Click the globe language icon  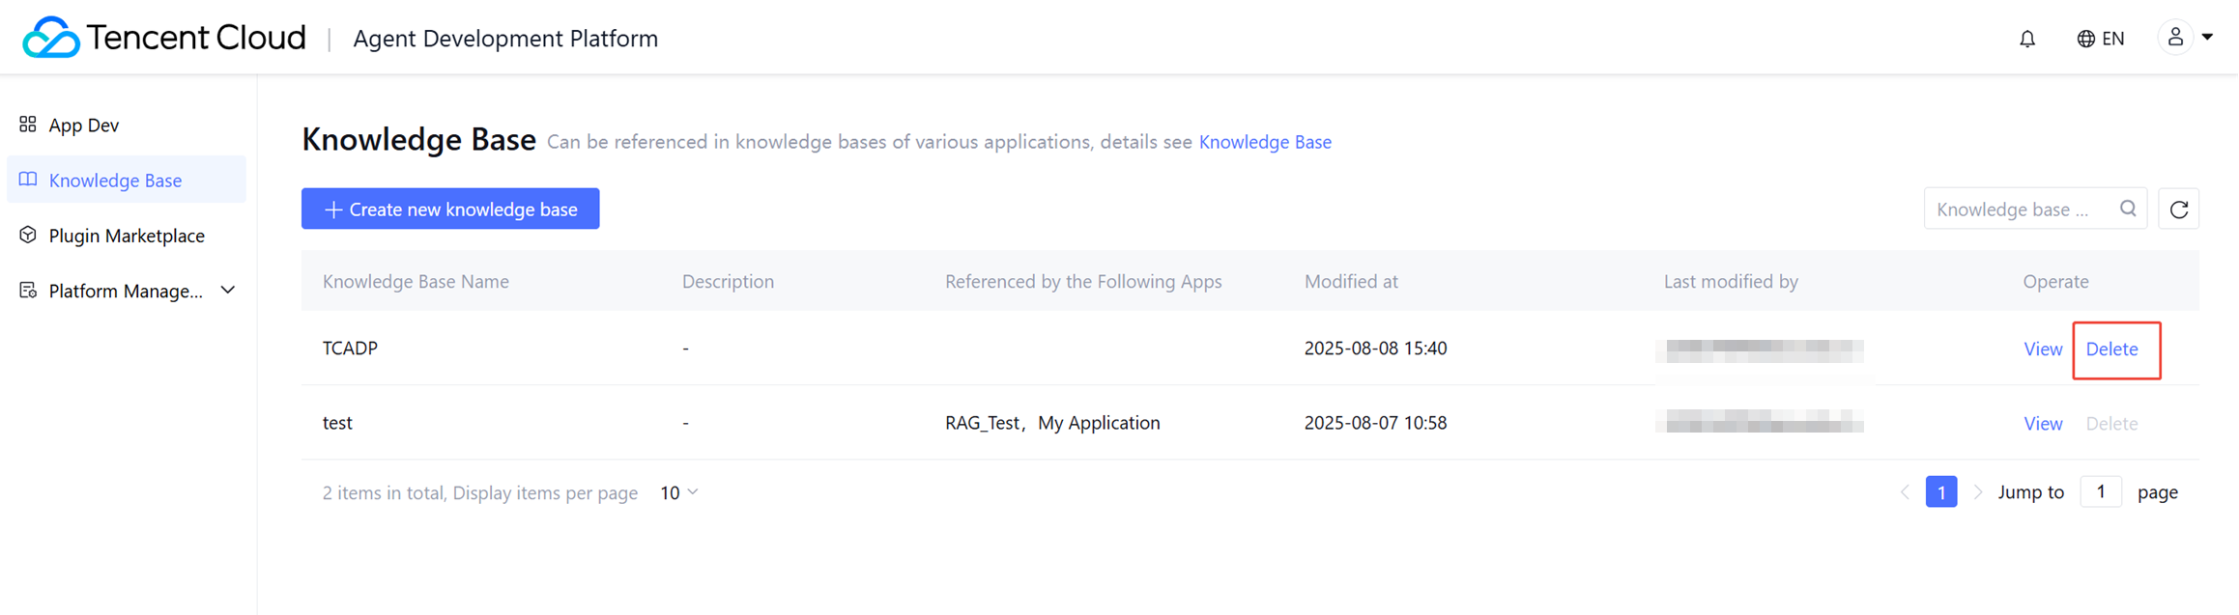click(x=2085, y=39)
